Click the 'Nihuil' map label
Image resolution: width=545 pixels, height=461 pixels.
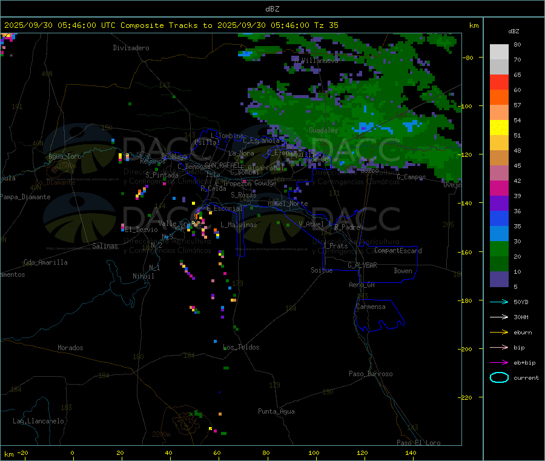[143, 276]
